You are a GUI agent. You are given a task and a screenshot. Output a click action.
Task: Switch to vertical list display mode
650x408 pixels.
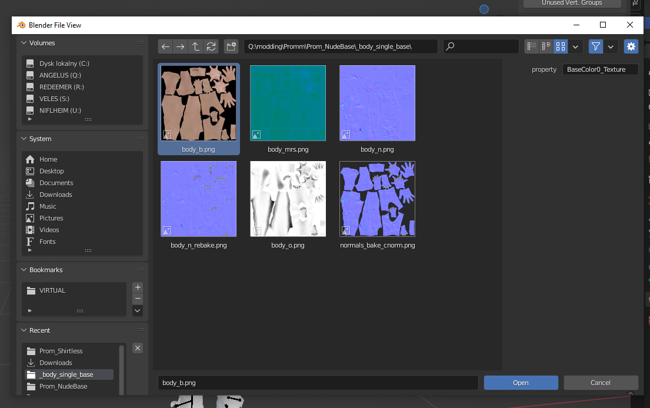(532, 46)
